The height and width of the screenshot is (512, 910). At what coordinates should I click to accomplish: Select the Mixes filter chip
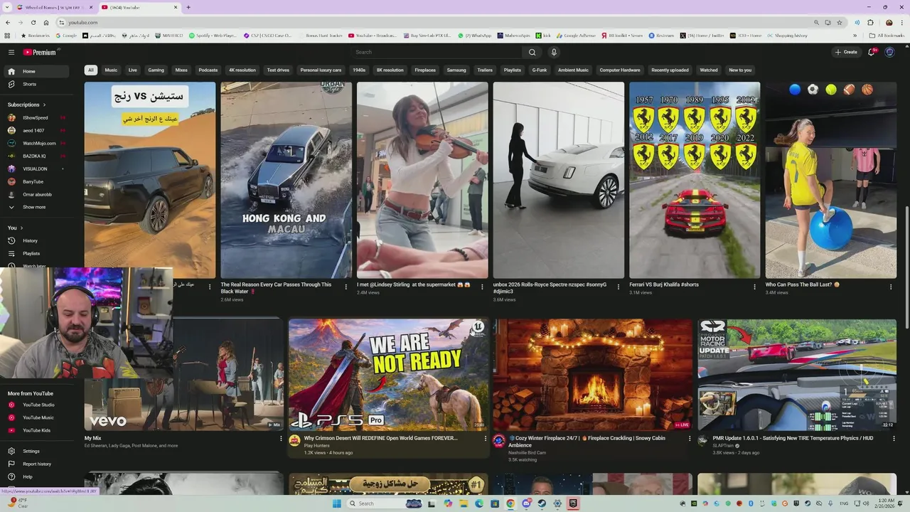(x=181, y=70)
